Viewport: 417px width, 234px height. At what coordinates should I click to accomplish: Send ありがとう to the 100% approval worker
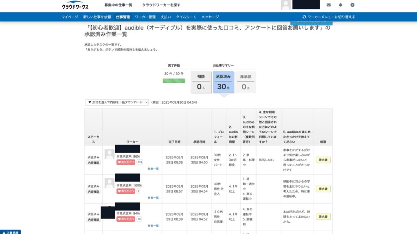click(126, 191)
